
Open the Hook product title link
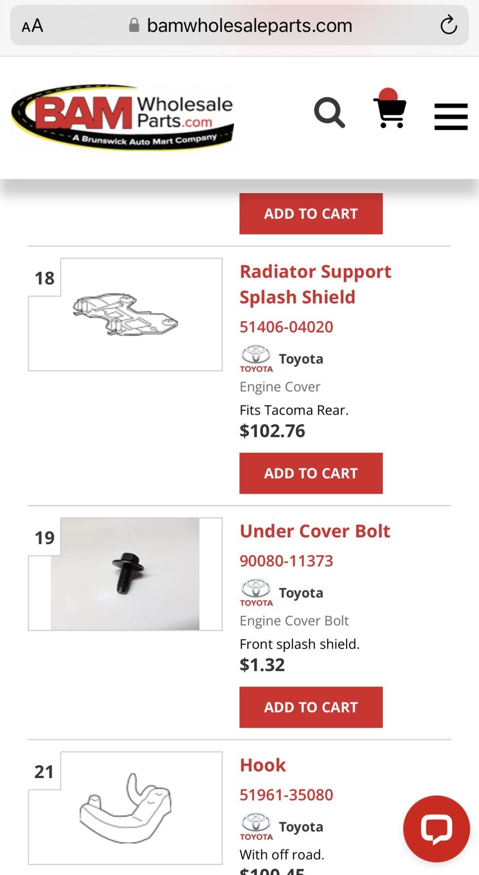pos(263,765)
